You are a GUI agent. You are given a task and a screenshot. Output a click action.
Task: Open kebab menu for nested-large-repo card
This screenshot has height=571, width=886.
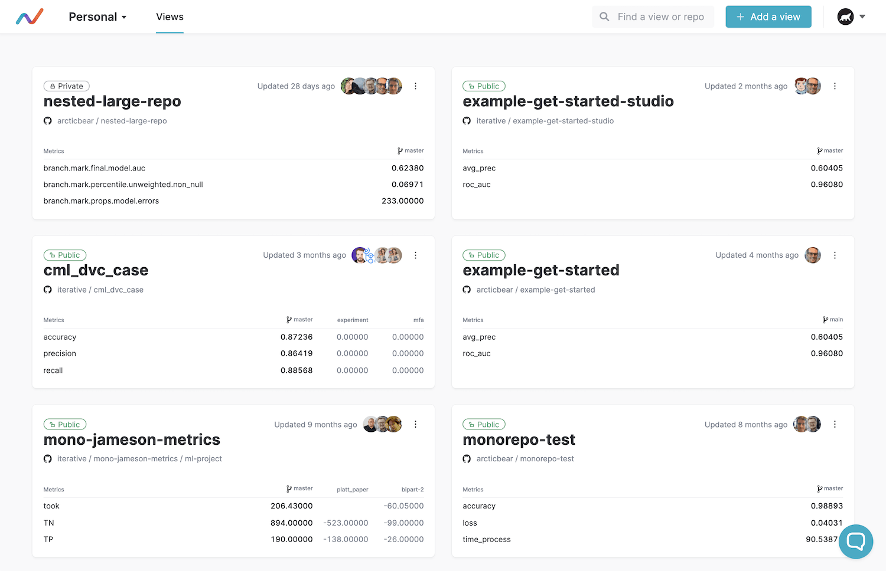(x=415, y=86)
